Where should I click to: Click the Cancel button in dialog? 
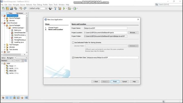[x=125, y=82]
